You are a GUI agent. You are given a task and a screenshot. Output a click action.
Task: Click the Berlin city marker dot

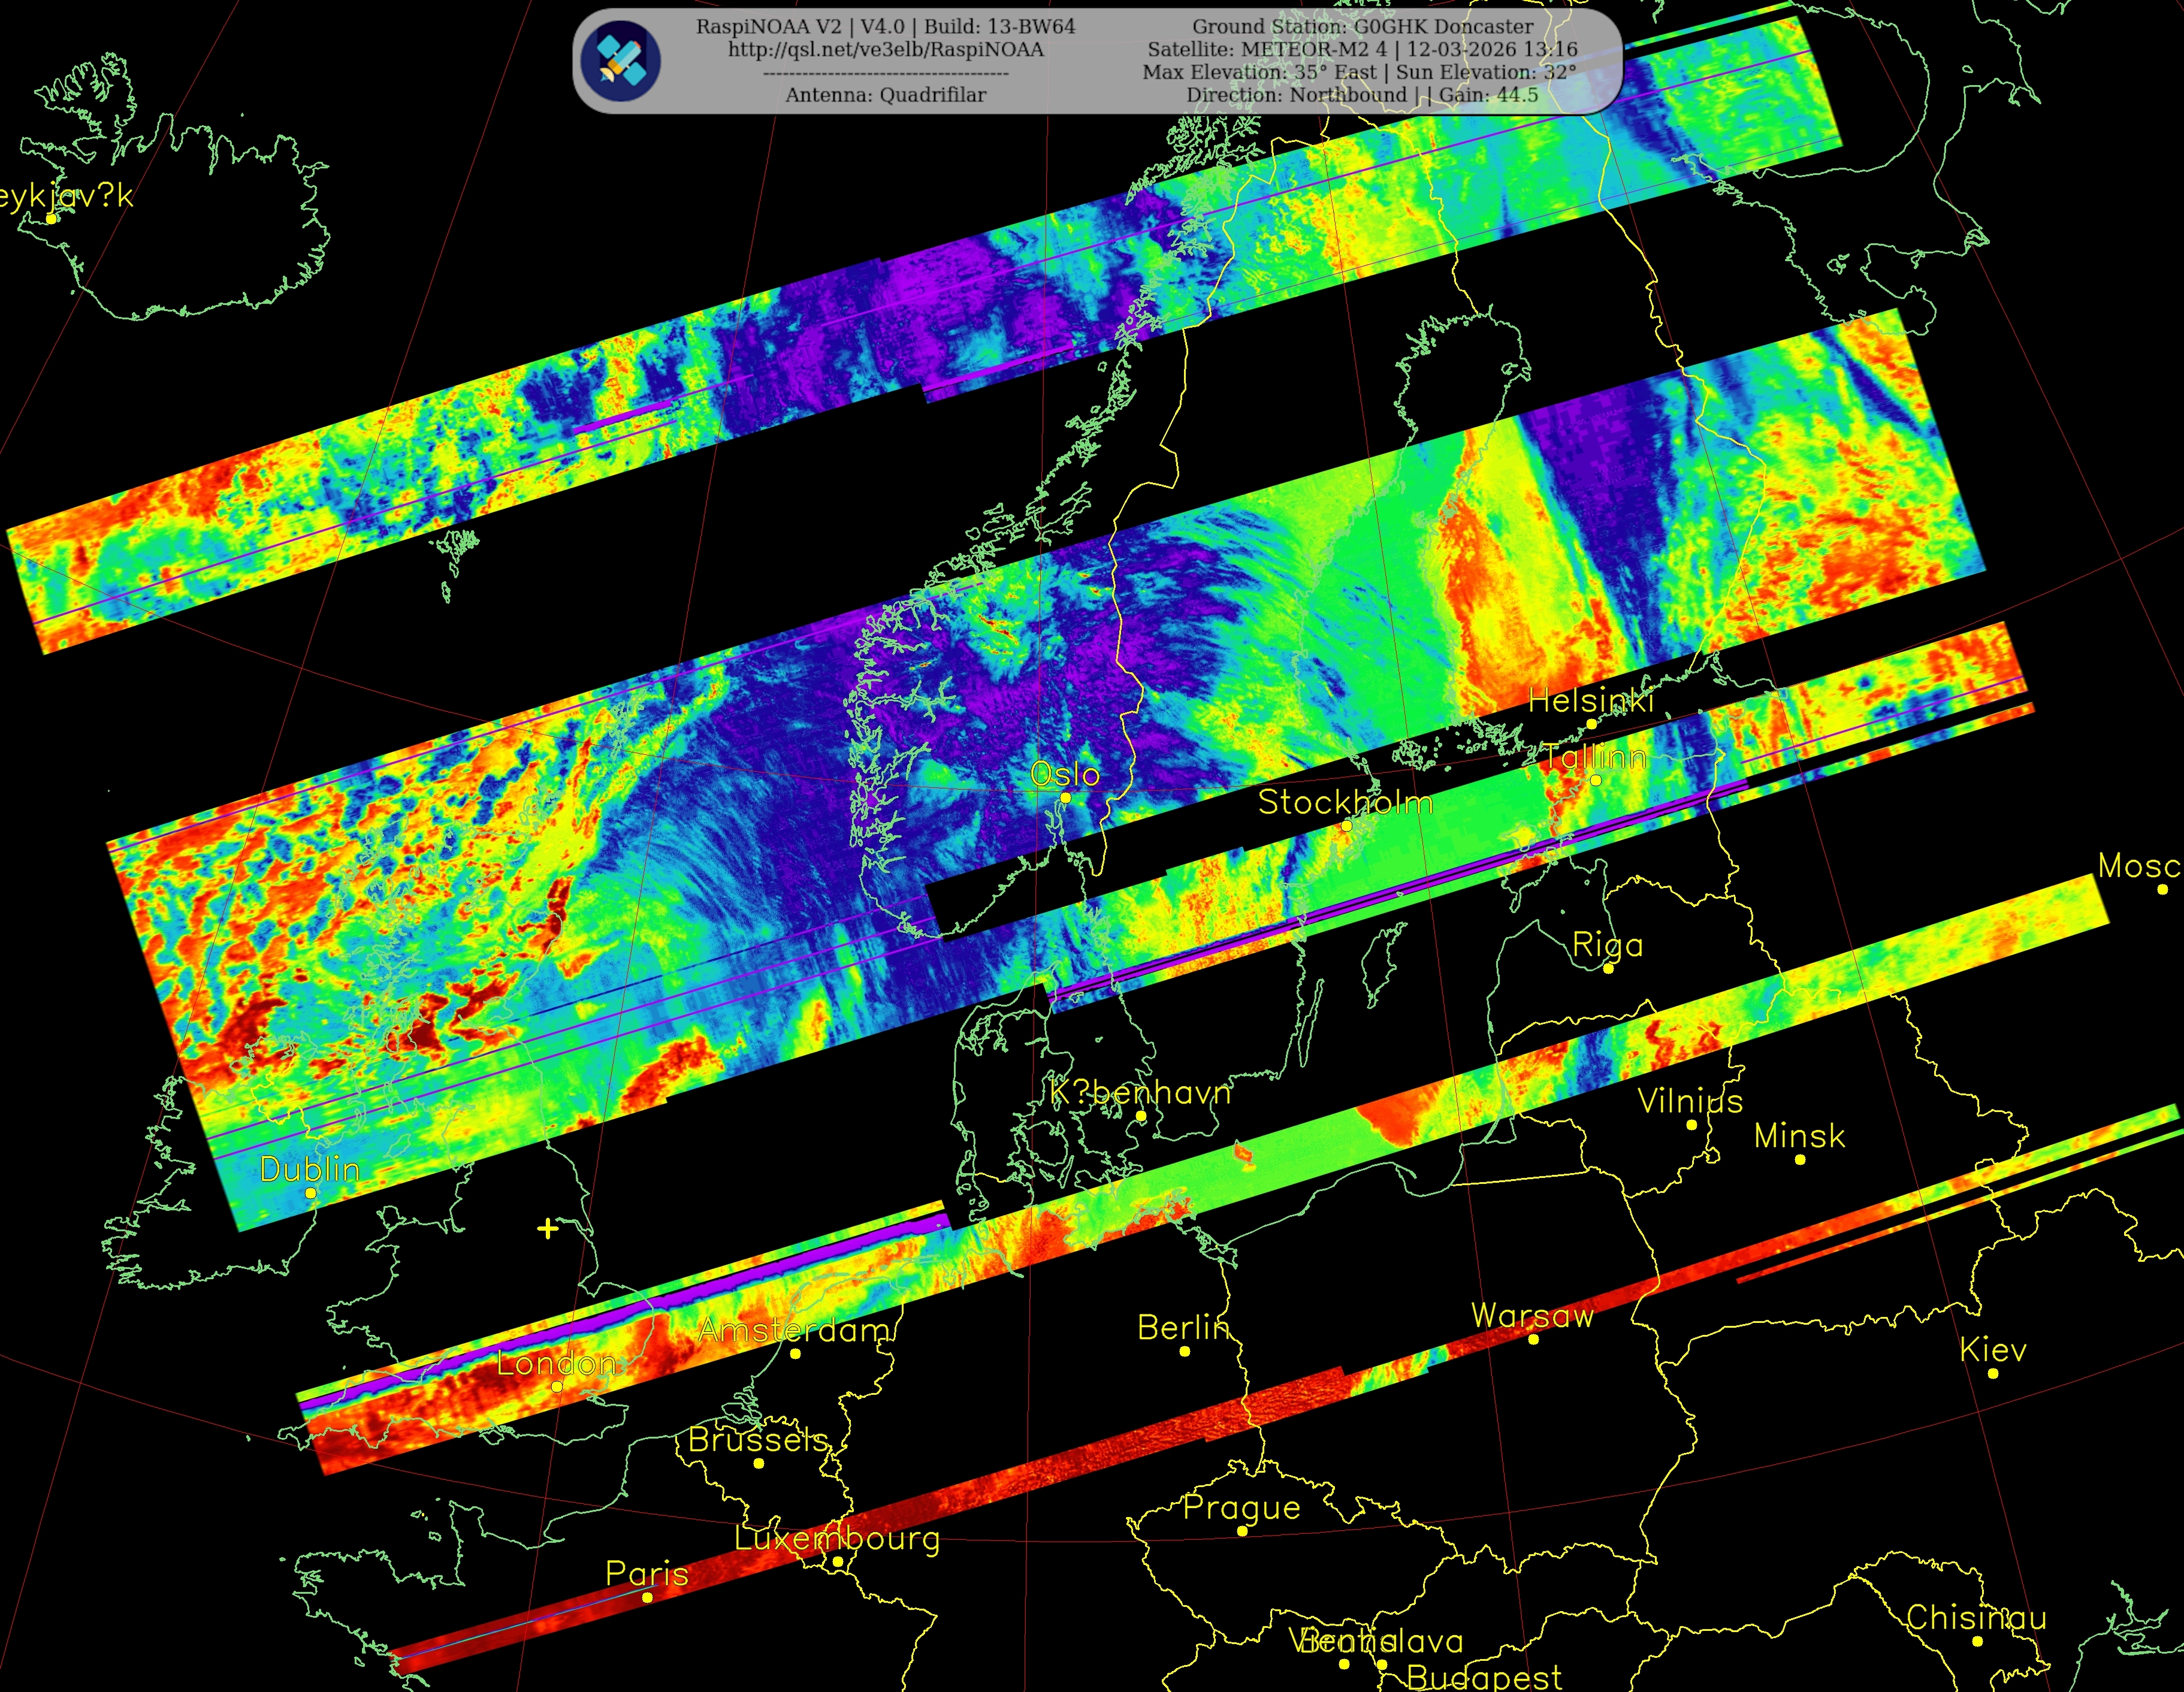click(x=1185, y=1351)
